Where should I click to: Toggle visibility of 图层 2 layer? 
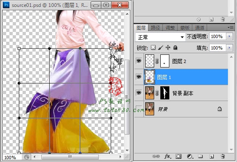[139, 61]
